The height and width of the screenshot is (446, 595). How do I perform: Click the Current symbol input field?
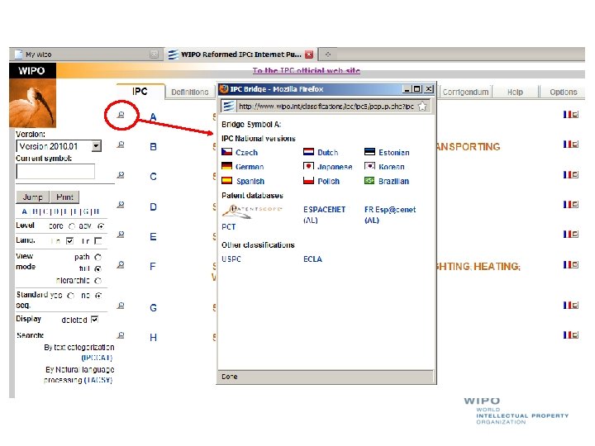(x=55, y=172)
